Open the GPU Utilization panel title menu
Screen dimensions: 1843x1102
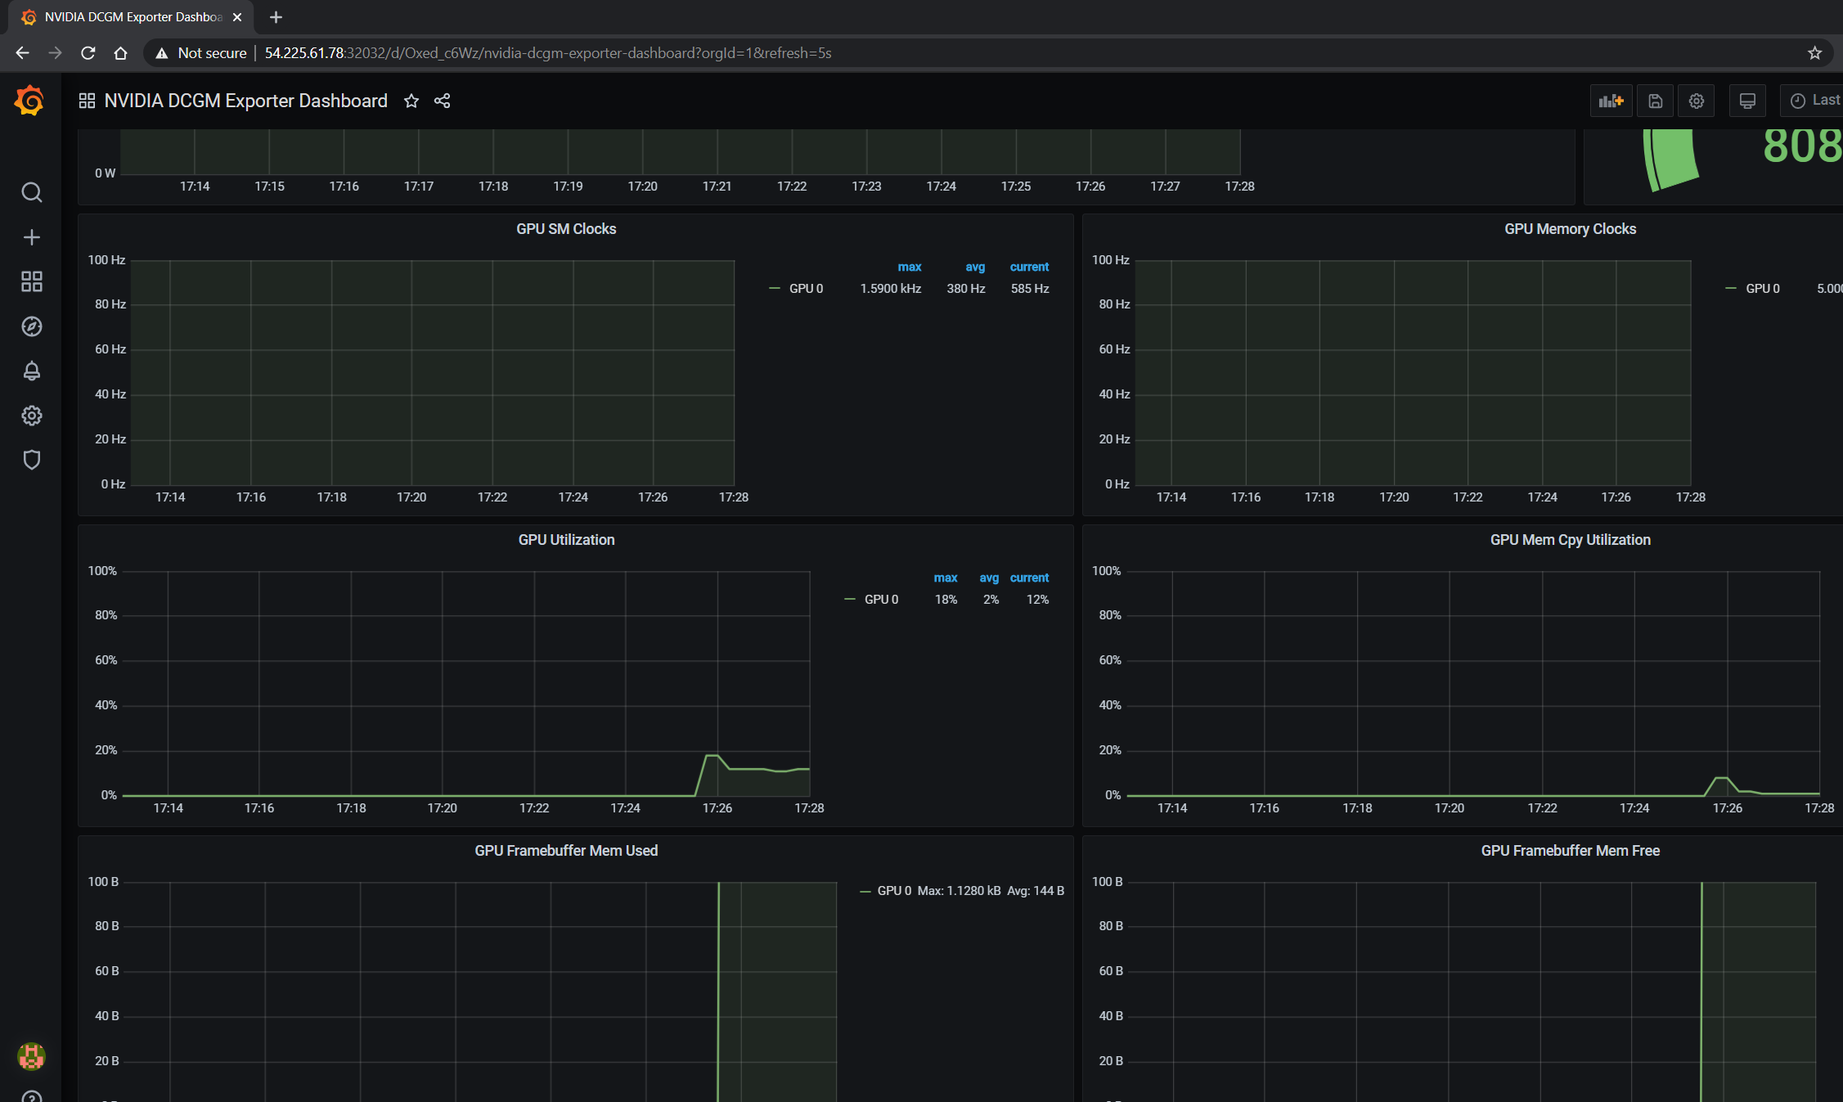[566, 540]
